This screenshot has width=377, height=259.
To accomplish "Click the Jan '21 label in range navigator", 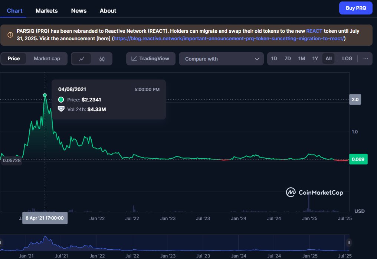I will [x=26, y=256].
